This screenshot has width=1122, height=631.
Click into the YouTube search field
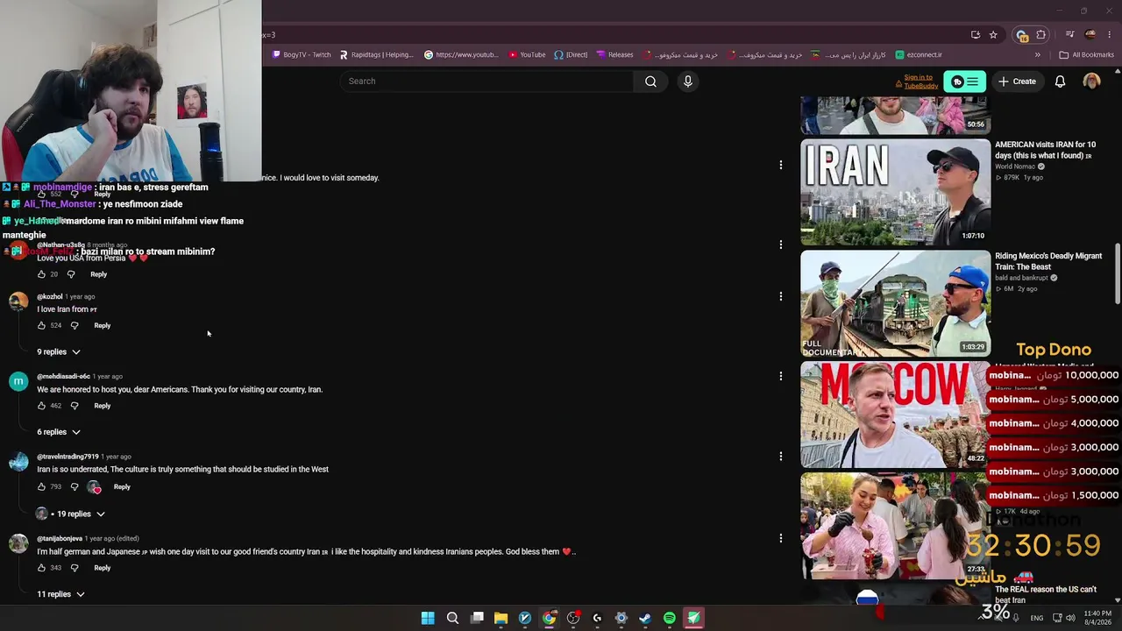pos(486,82)
